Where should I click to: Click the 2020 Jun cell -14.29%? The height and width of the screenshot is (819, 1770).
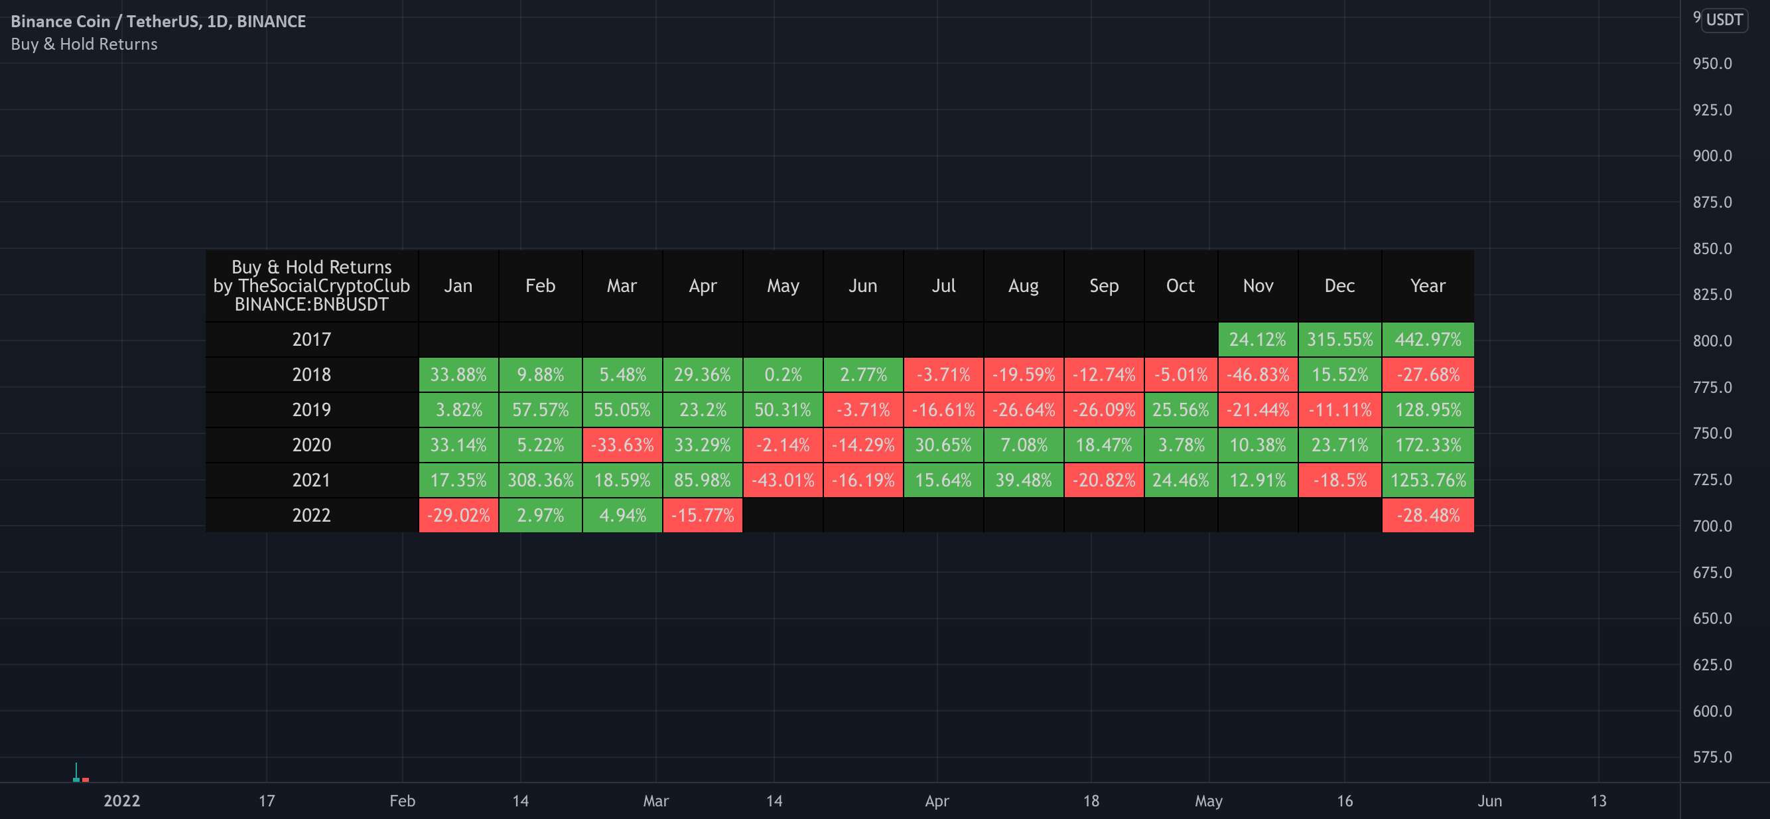[863, 445]
